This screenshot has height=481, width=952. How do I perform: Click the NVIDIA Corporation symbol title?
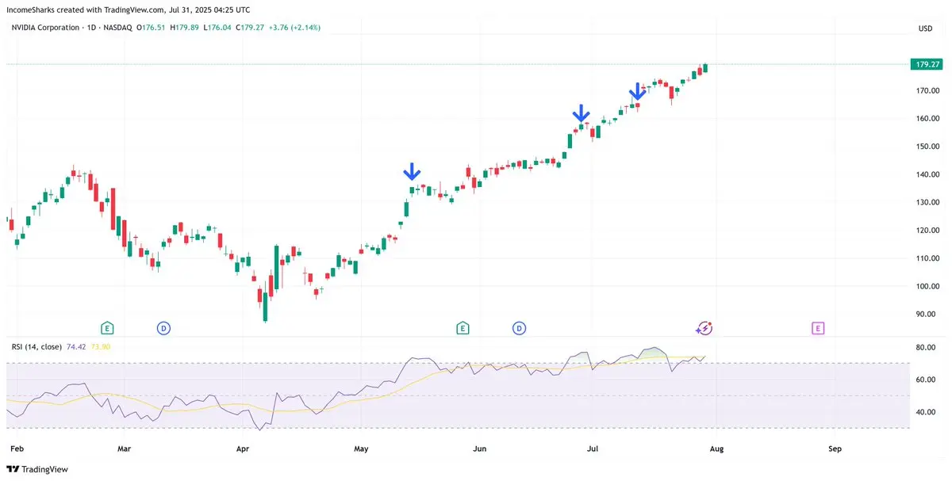(45, 28)
